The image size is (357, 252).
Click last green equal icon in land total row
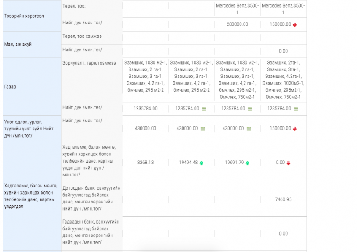pos(295,108)
